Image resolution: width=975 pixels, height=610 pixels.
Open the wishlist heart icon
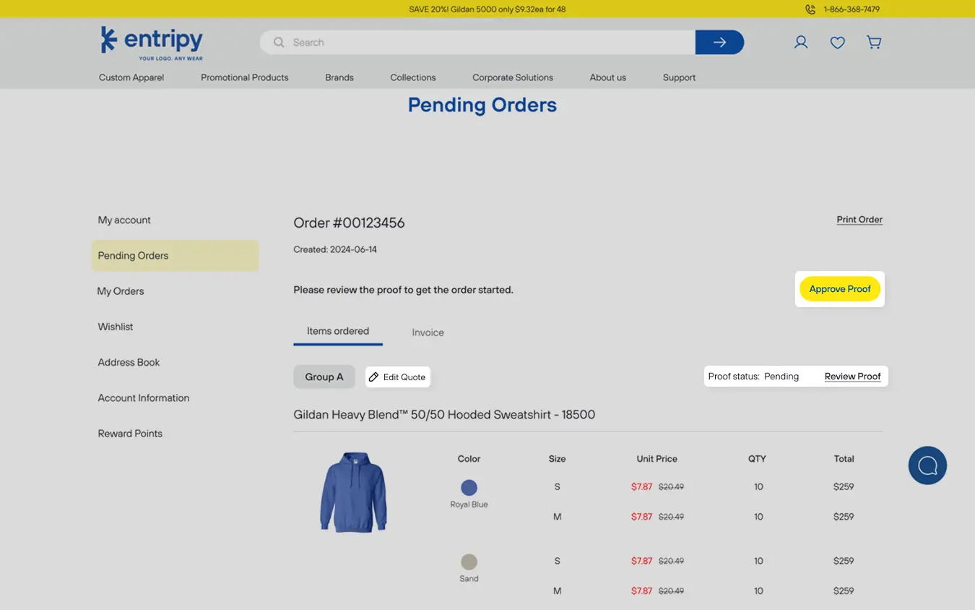point(838,43)
